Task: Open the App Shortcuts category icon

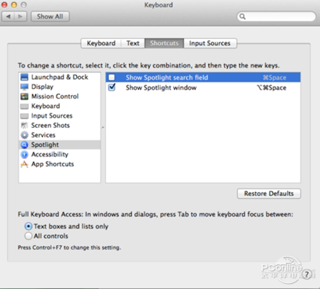Action: 25,165
